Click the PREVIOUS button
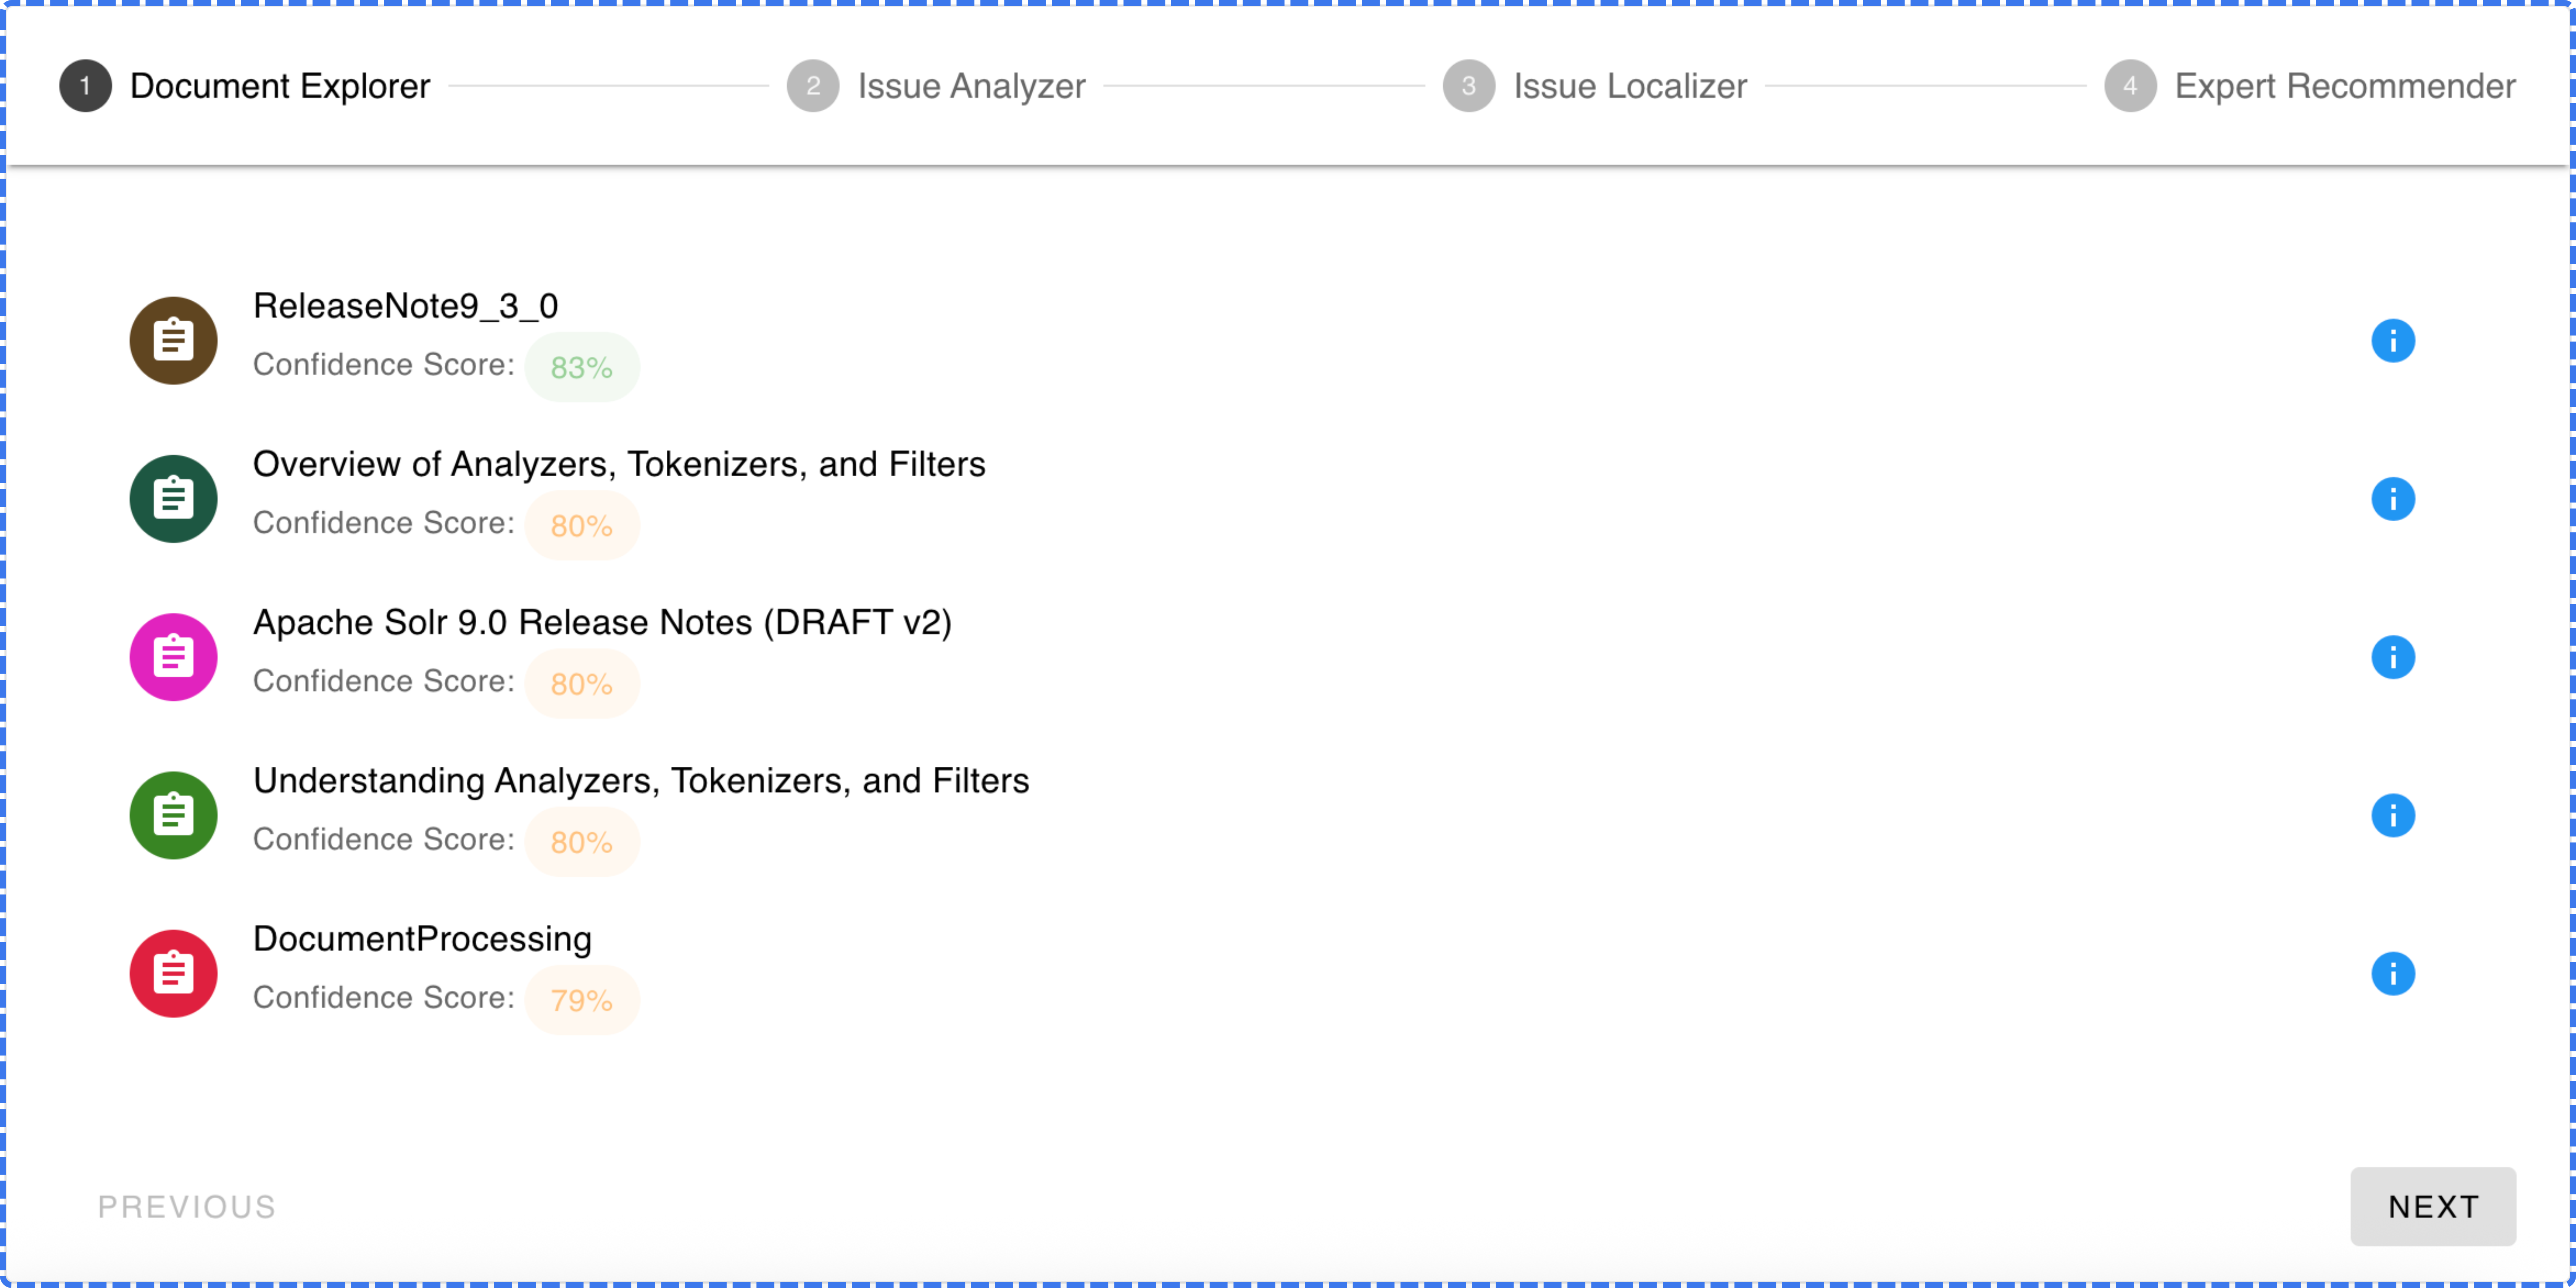 click(x=186, y=1207)
